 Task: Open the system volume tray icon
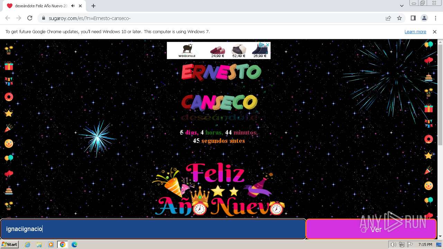click(394, 245)
